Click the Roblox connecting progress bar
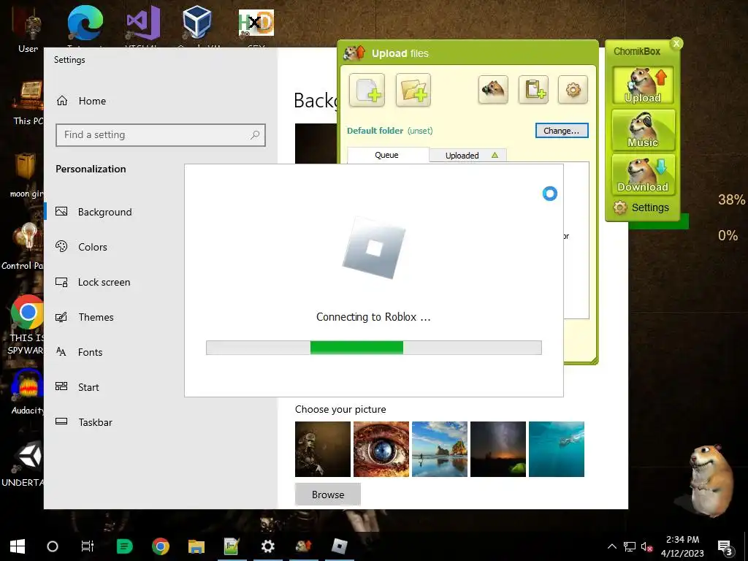The width and height of the screenshot is (748, 561). click(373, 348)
